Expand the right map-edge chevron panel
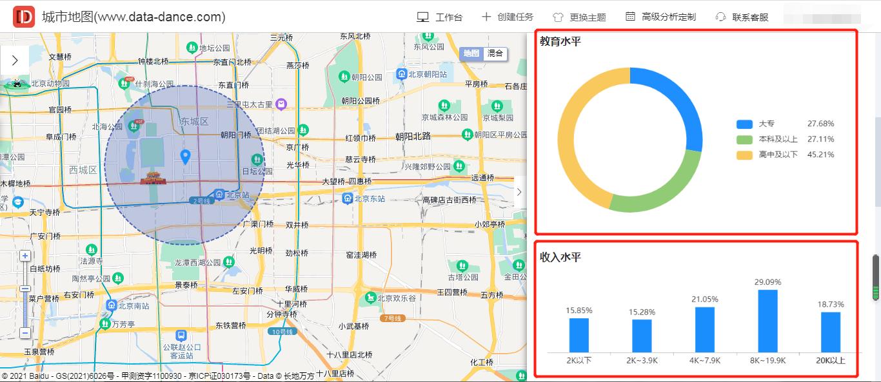 [x=519, y=191]
